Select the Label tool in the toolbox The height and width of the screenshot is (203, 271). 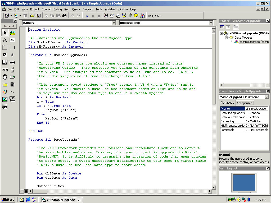[5, 40]
